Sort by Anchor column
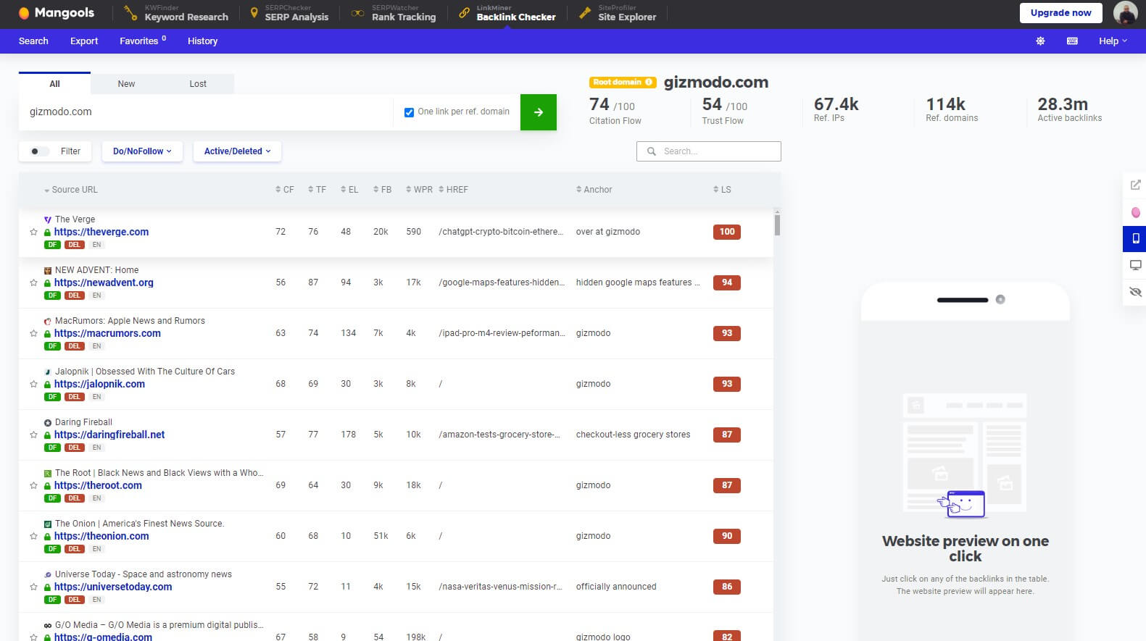Viewport: 1146px width, 641px height. click(594, 190)
